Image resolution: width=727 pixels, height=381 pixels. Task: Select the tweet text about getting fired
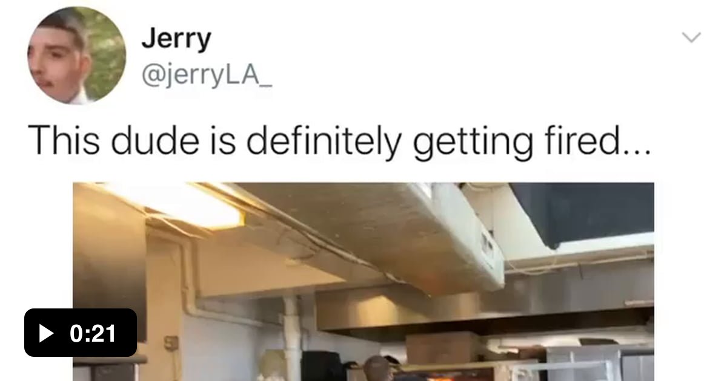[x=339, y=141]
